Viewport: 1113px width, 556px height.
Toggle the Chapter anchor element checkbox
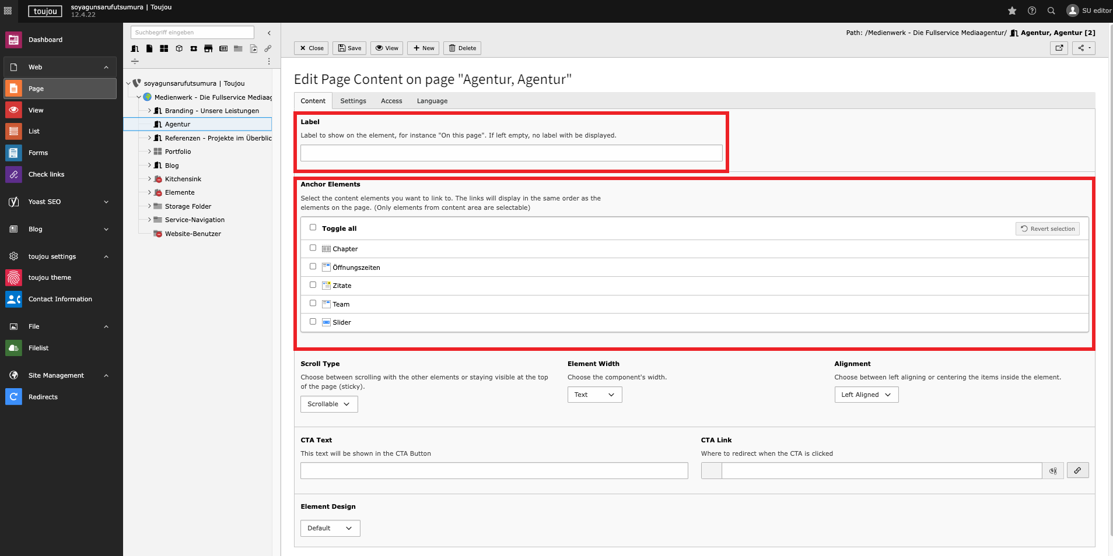[313, 248]
